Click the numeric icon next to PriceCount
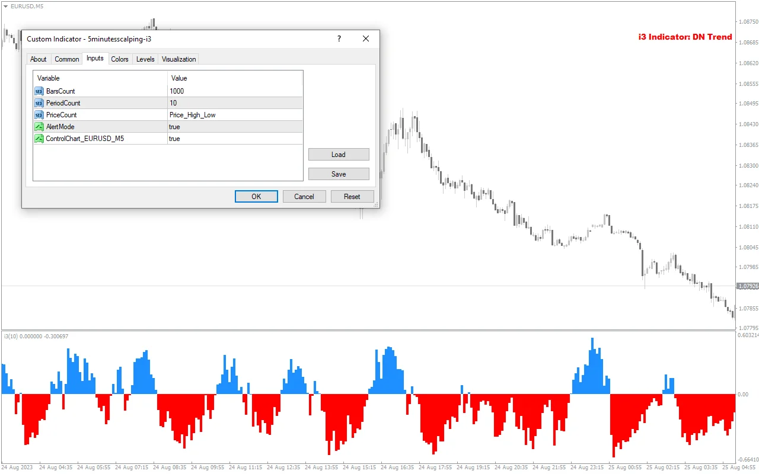The height and width of the screenshot is (474, 759). [39, 114]
